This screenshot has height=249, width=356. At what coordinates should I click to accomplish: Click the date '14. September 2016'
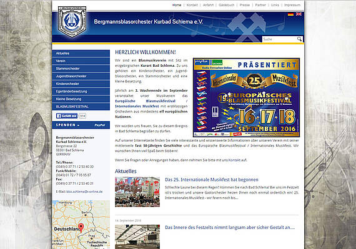128,220
